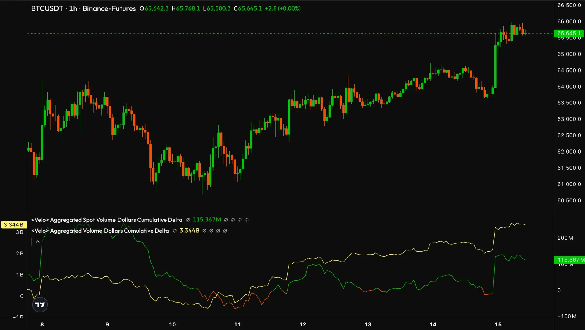Image resolution: width=585 pixels, height=330 pixels.
Task: Click the 200 M right axis label
Action: click(x=565, y=238)
